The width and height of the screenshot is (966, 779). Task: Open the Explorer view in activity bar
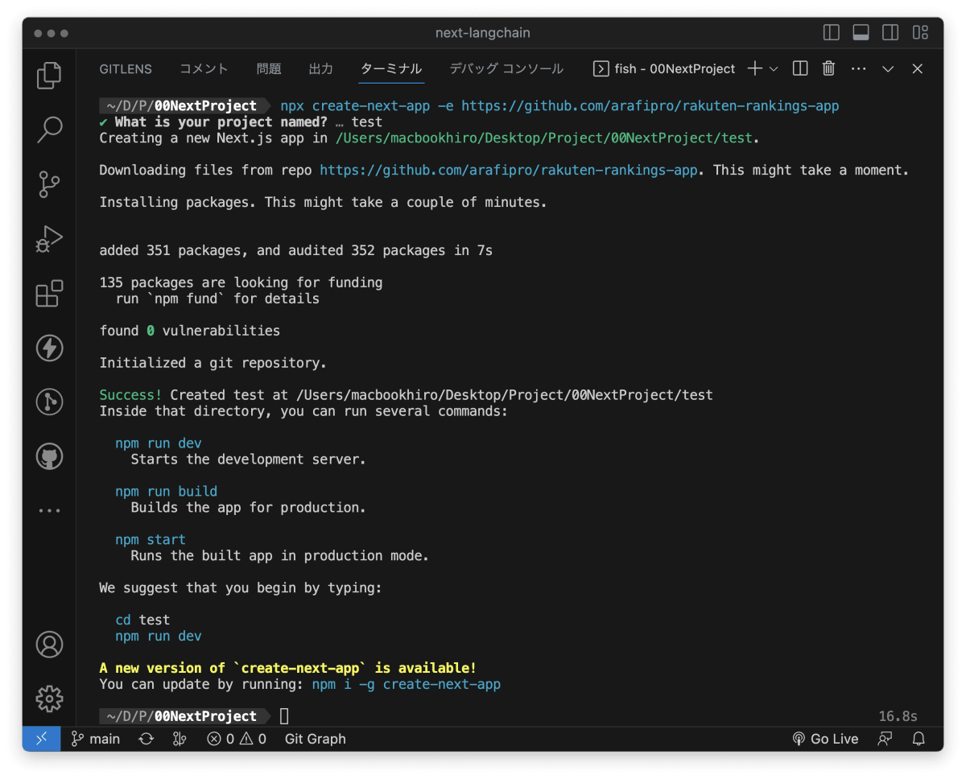[x=49, y=76]
